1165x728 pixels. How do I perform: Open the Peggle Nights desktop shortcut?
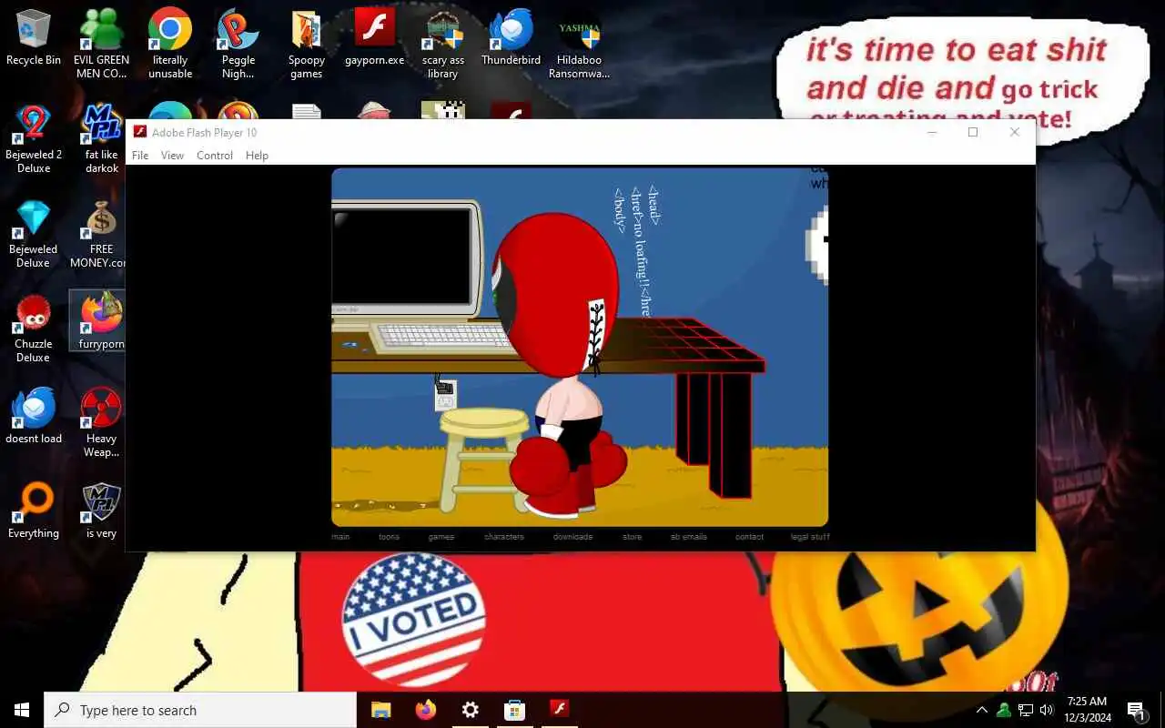coord(238,44)
